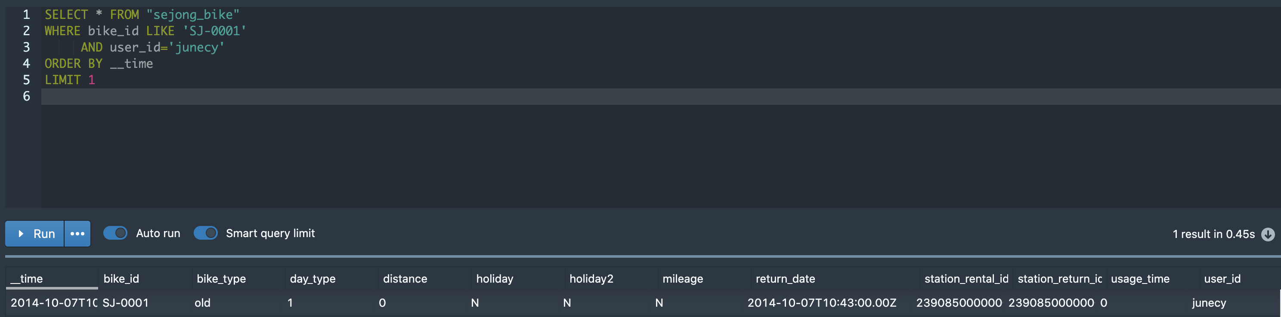Click the download results icon
Viewport: 1281px width, 317px height.
pos(1268,234)
